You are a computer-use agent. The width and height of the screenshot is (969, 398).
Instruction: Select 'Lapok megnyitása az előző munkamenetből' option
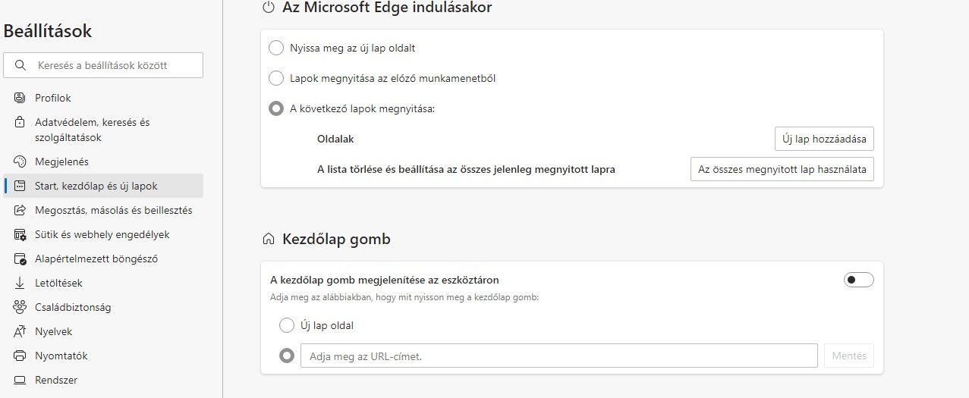pos(276,78)
